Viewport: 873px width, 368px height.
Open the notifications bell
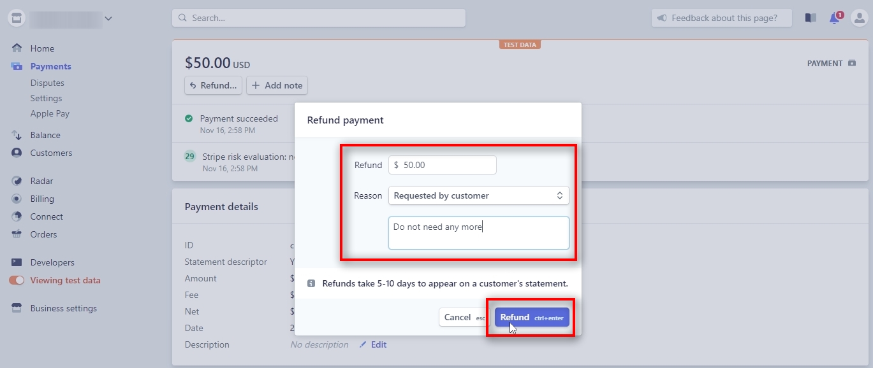[834, 18]
